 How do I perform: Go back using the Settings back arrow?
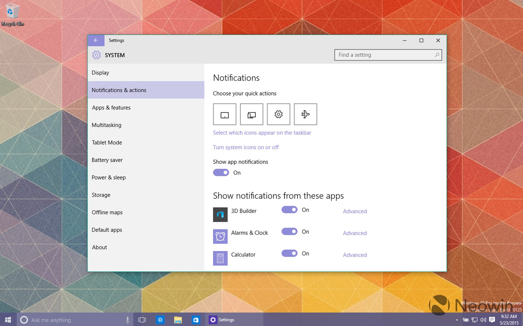point(96,40)
